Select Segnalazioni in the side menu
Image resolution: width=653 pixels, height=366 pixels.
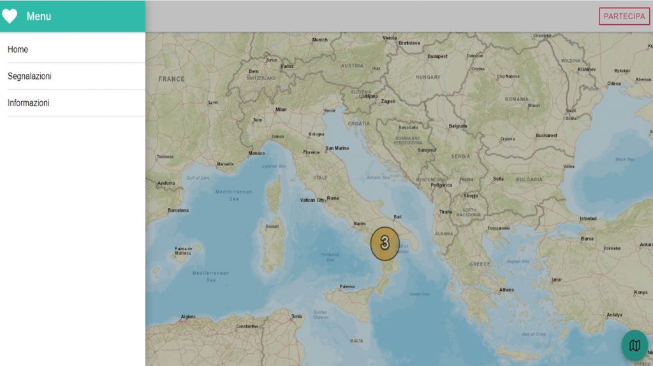click(29, 76)
